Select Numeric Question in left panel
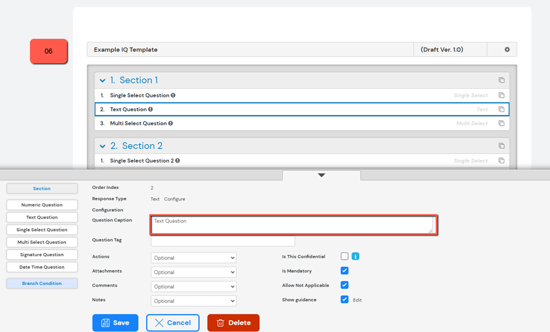Image resolution: width=550 pixels, height=332 pixels. click(42, 205)
